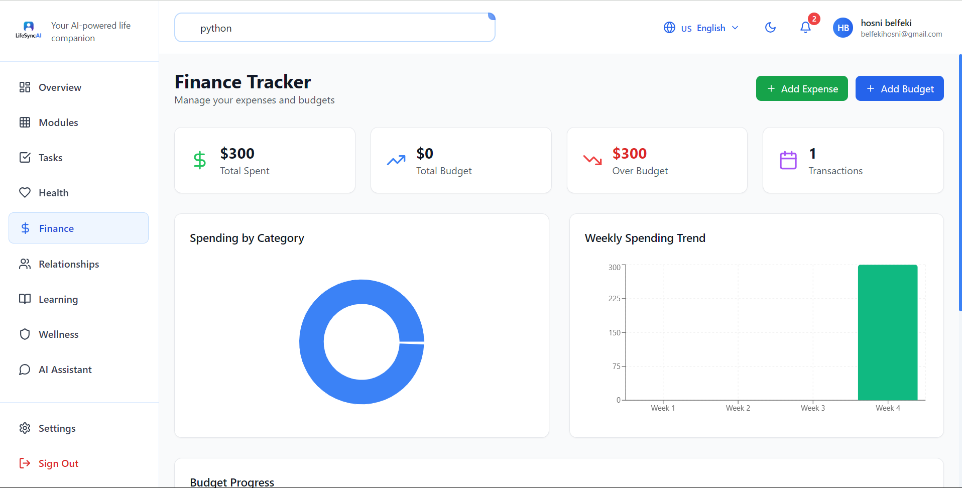The image size is (962, 488).
Task: Click the Sign Out arrow icon
Action: [25, 463]
